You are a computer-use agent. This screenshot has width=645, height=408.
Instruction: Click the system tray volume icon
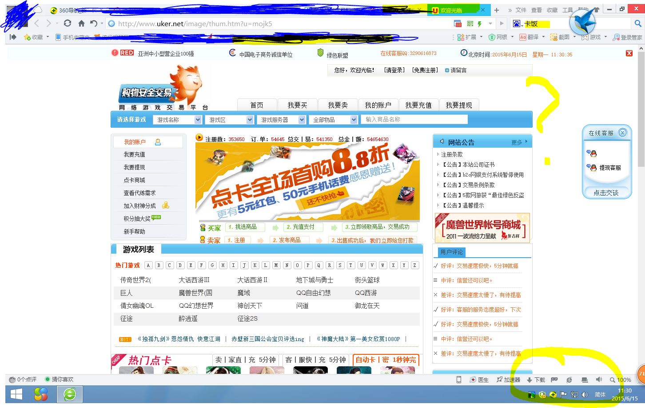pyautogui.click(x=585, y=394)
